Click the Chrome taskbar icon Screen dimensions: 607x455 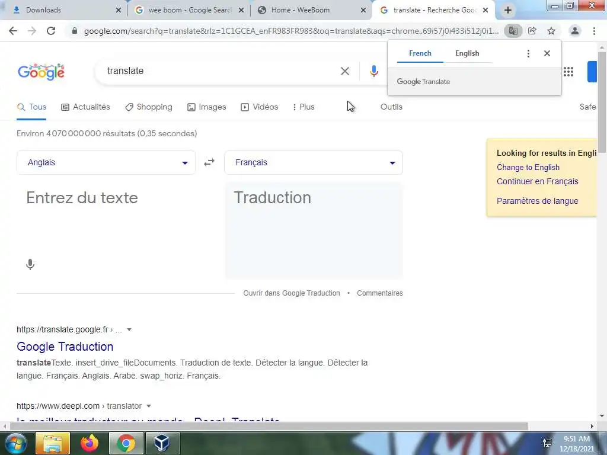point(126,443)
